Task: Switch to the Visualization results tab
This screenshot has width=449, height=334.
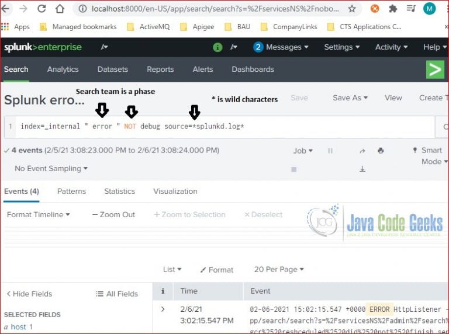Action: coord(175,192)
